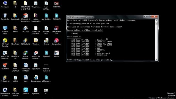Select the Aurora 3D Animation blank file icon
Viewport: 176px width, 99px height.
[x=36, y=30]
